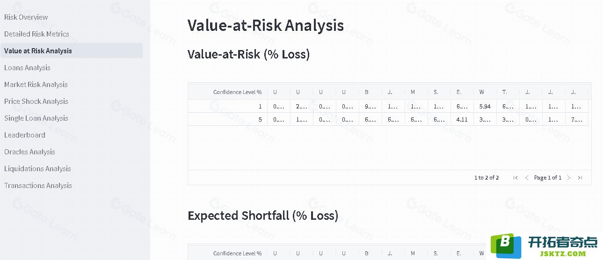The image size is (603, 260).
Task: Navigate to Market Risk Analysis
Action: (x=36, y=85)
